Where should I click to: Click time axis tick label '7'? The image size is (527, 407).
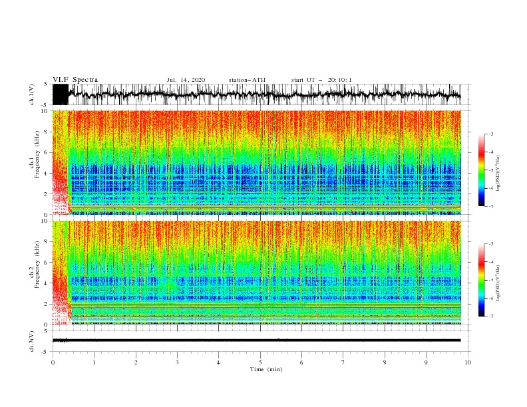coord(343,362)
